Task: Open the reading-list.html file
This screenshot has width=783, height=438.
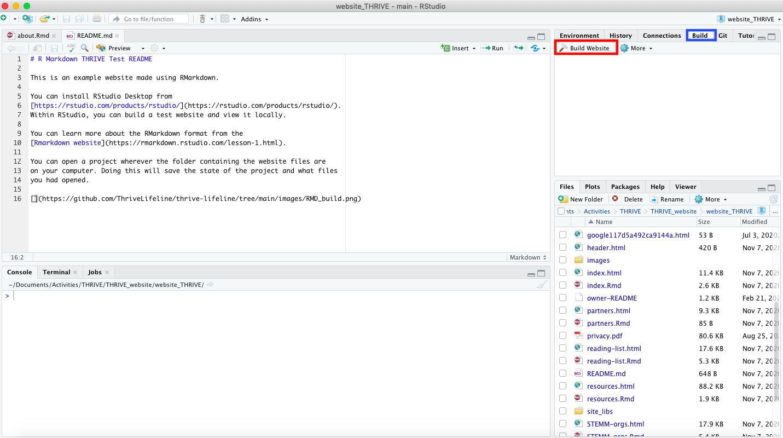Action: (x=614, y=348)
